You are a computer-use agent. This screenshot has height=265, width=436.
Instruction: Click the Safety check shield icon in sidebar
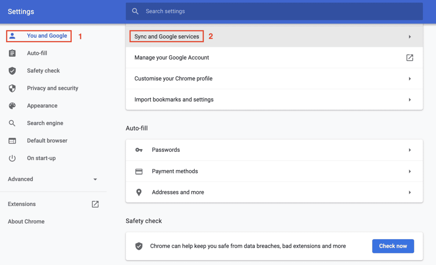pos(12,71)
